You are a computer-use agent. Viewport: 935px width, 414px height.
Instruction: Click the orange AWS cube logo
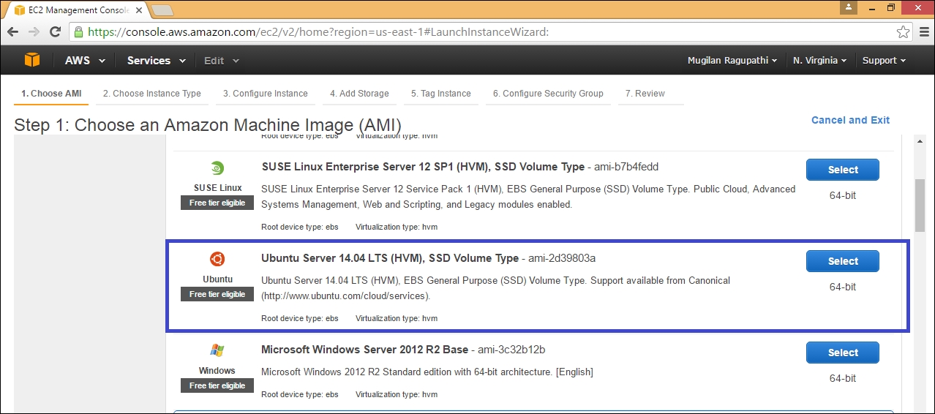31,60
